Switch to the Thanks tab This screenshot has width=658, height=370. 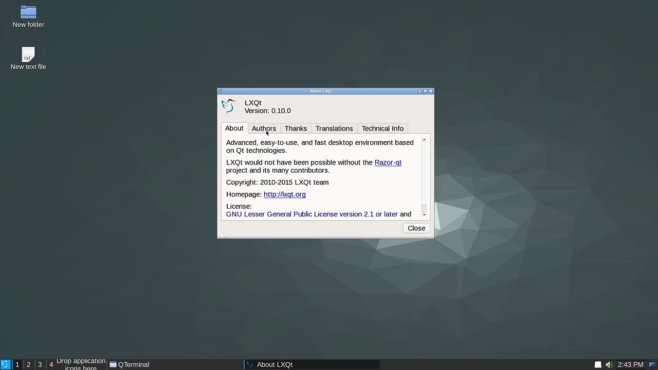coord(296,128)
